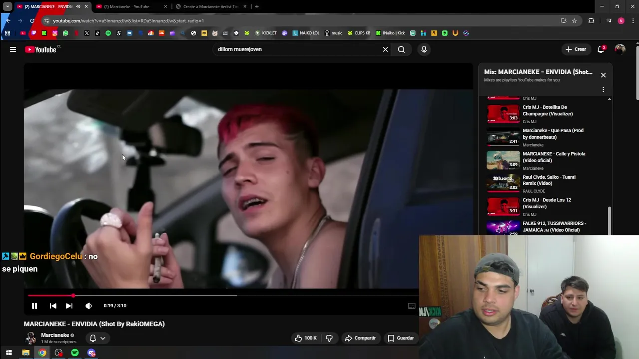Open Mix playlist three-dot options
The width and height of the screenshot is (639, 359).
click(x=603, y=90)
